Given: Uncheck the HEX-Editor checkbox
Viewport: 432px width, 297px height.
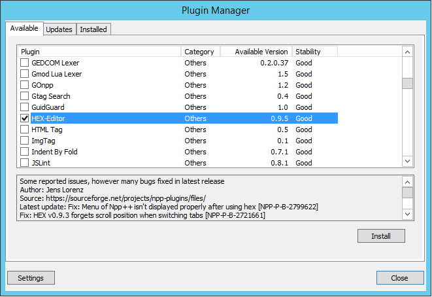Looking at the screenshot, I should [x=25, y=118].
